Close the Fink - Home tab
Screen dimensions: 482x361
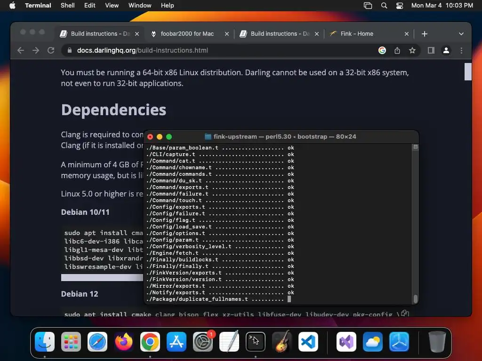click(x=407, y=34)
